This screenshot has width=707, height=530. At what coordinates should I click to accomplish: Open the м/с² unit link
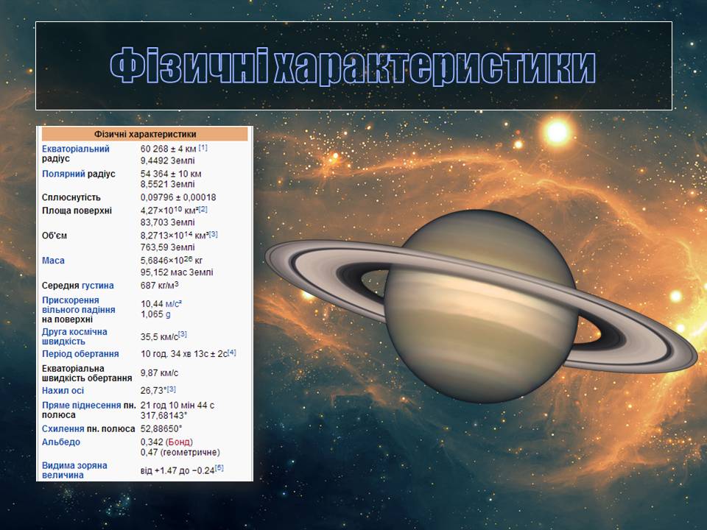(x=172, y=304)
